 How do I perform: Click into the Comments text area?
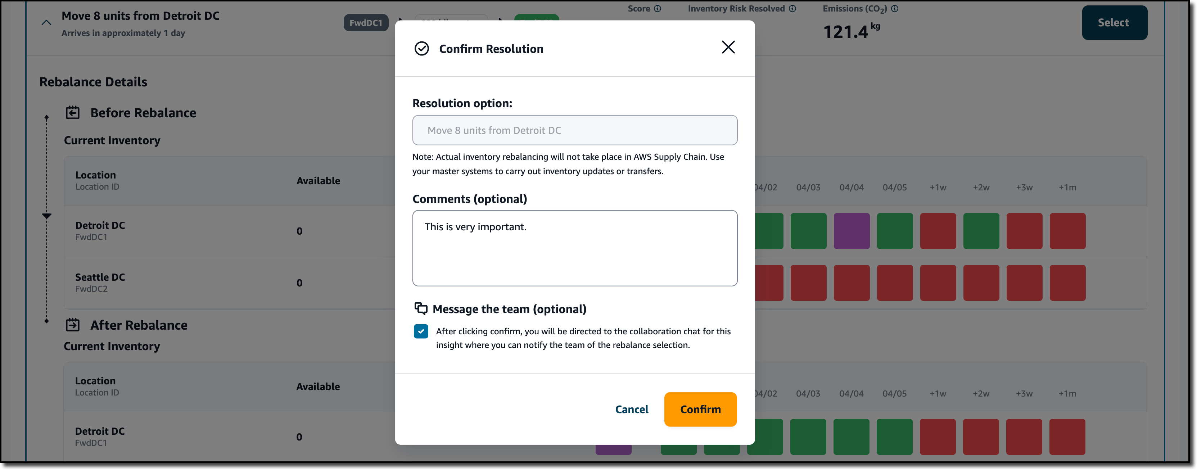tap(575, 248)
